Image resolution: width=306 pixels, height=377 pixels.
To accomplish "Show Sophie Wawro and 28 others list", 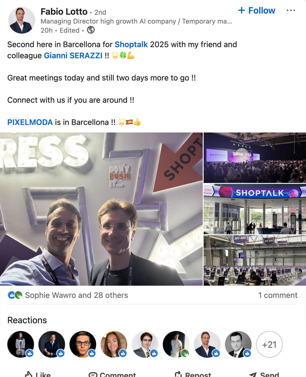I will coord(76,295).
